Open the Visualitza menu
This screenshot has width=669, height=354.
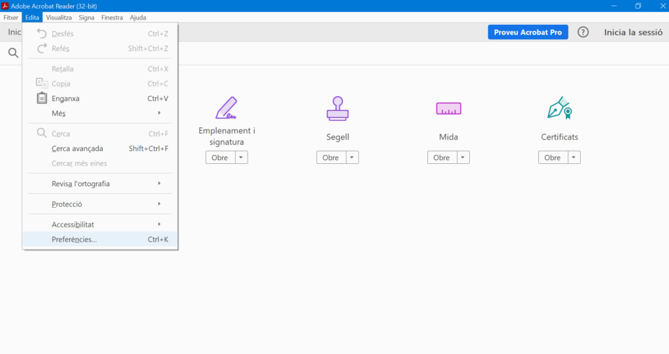coord(59,18)
